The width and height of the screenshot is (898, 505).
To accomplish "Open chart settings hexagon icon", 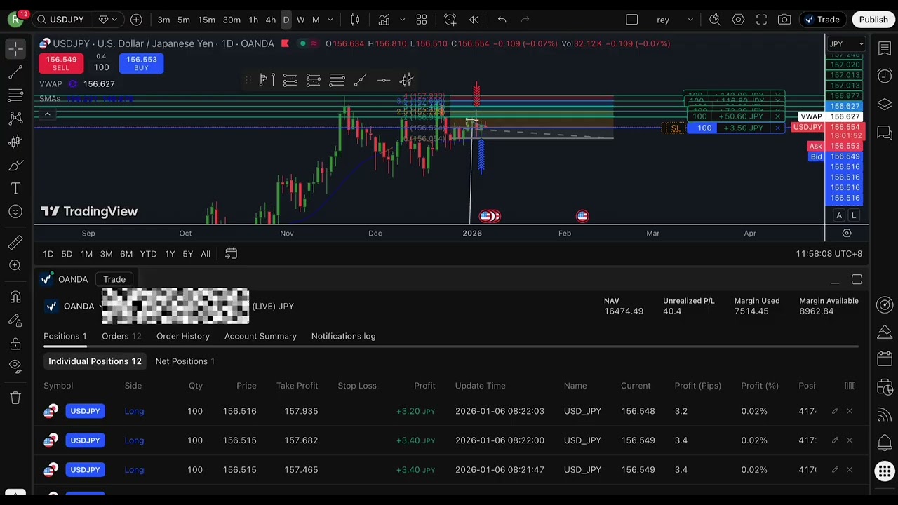I will (x=738, y=20).
